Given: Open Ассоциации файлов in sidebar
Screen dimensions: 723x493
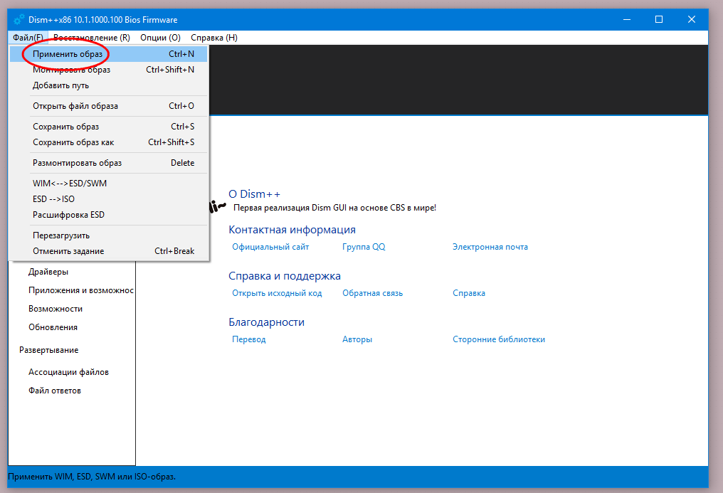Looking at the screenshot, I should pos(69,372).
